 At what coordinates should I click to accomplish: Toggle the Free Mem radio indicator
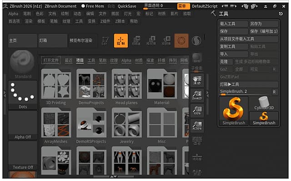coord(83,6)
